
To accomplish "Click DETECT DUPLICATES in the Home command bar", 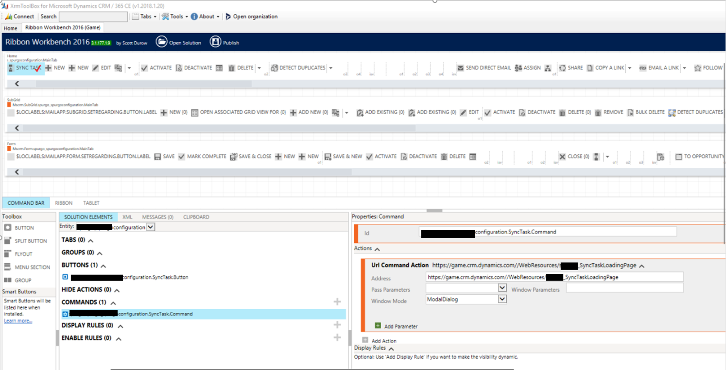I will (298, 68).
